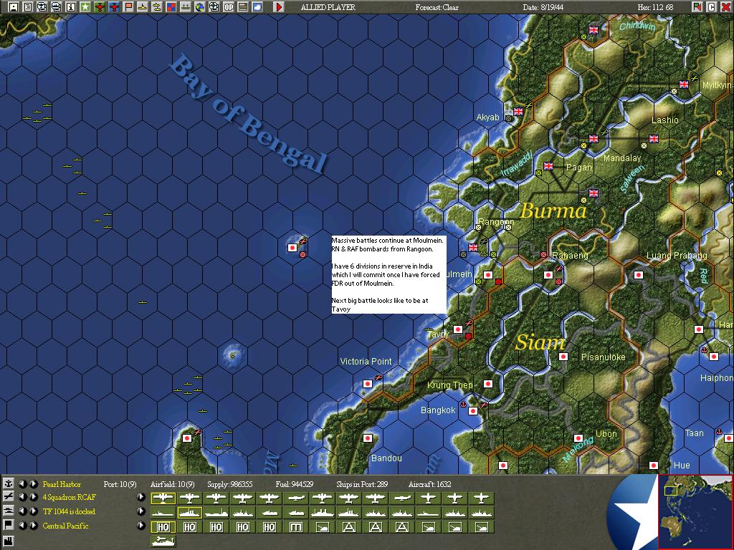Screen dimensions: 734x550
Task: Click arrow right of 4 Squadron RCAF row
Action: tap(141, 497)
